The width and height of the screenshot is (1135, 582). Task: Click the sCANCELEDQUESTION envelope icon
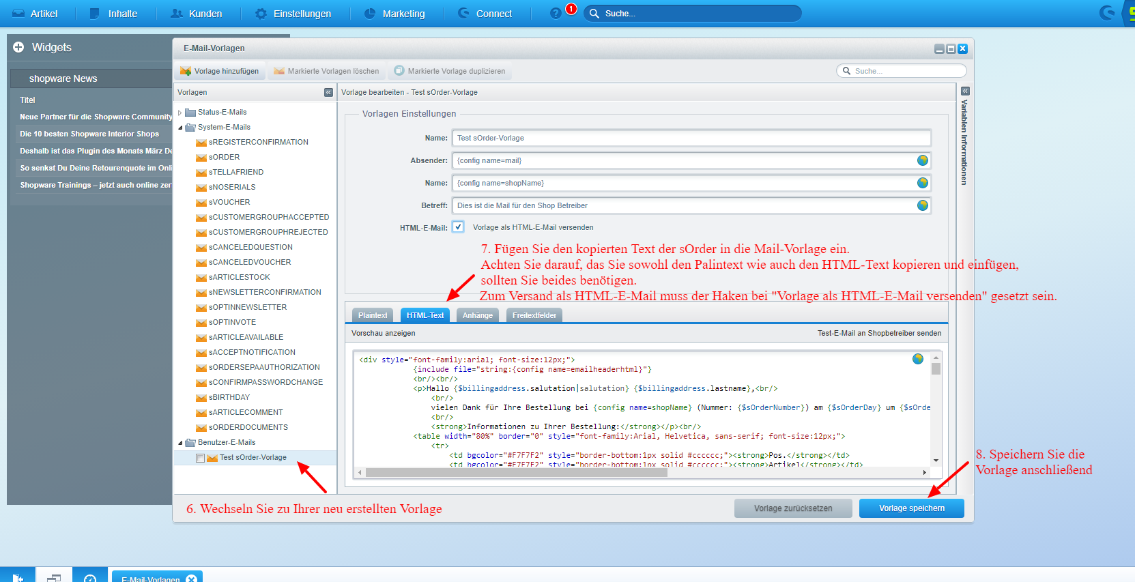click(201, 248)
